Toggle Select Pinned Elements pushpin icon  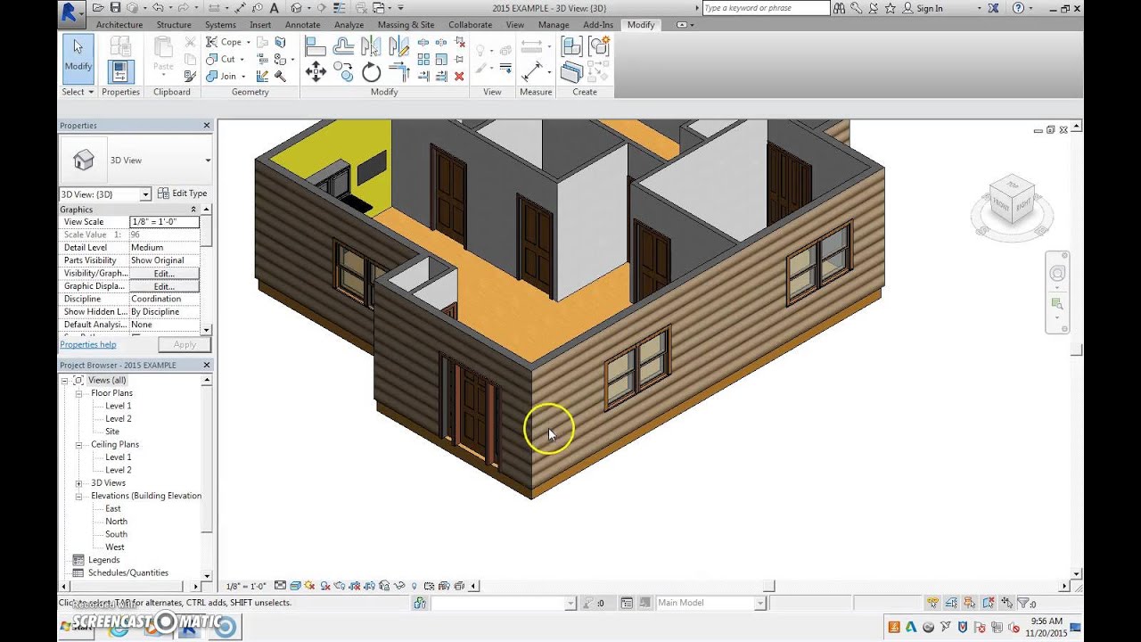969,604
